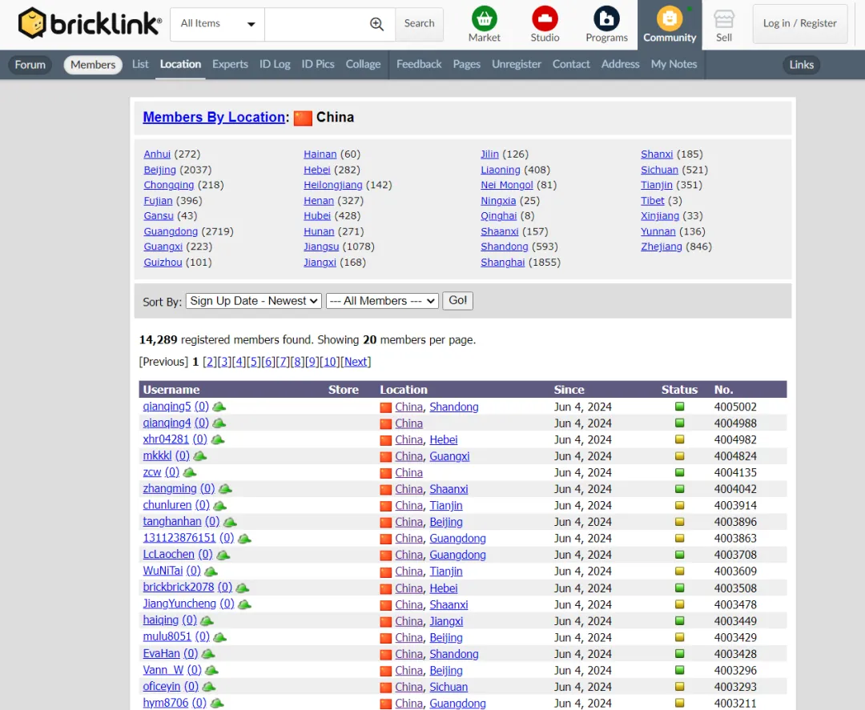Image resolution: width=865 pixels, height=710 pixels.
Task: Open the Collage menu item
Action: point(363,64)
